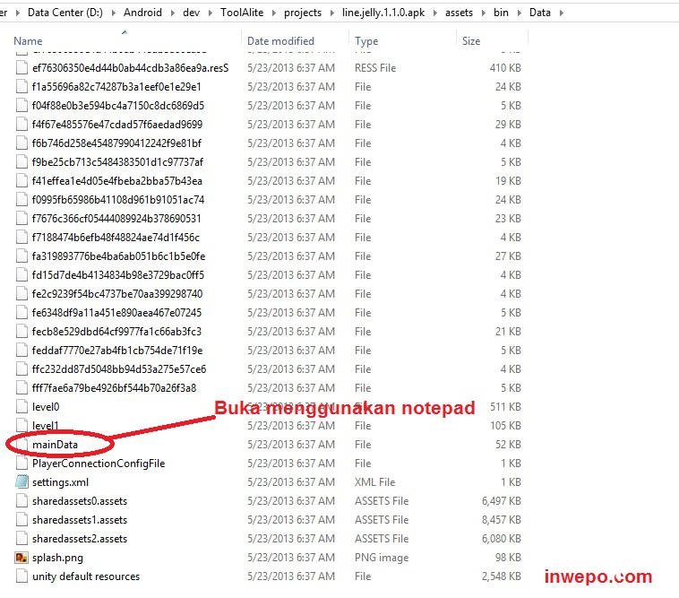The image size is (679, 598).
Task: Expand the breadcrumb arrow after bin
Action: coord(519,13)
